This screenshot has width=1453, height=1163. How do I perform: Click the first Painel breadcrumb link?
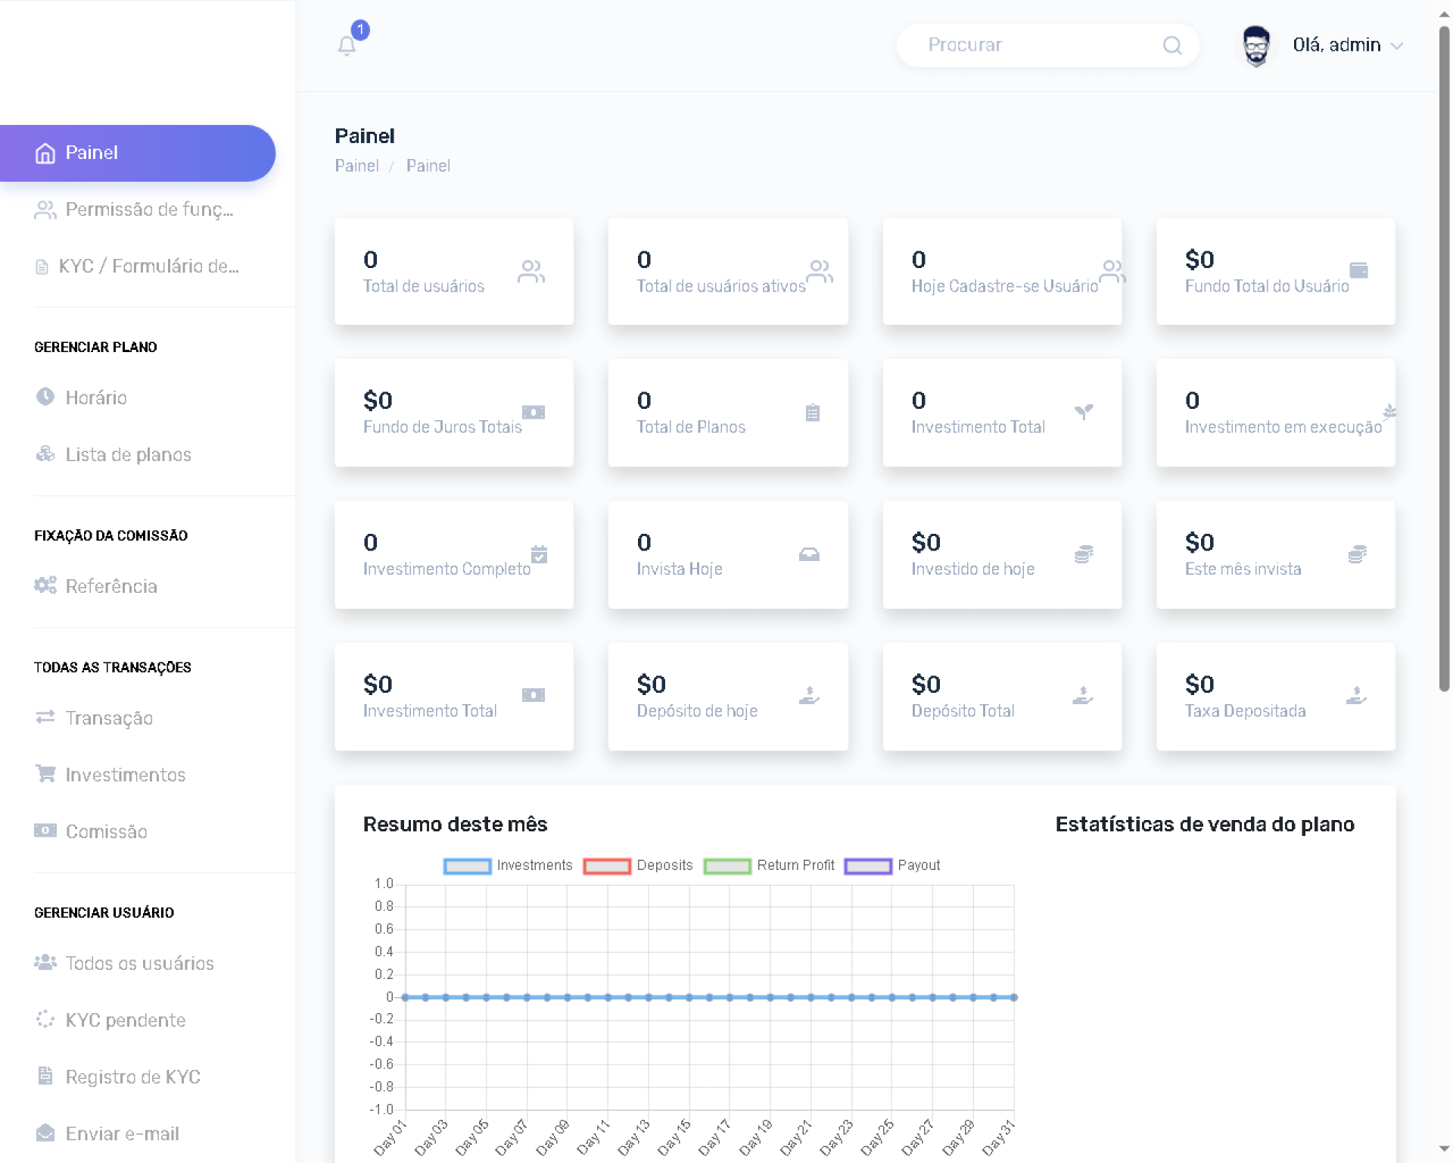click(x=356, y=166)
